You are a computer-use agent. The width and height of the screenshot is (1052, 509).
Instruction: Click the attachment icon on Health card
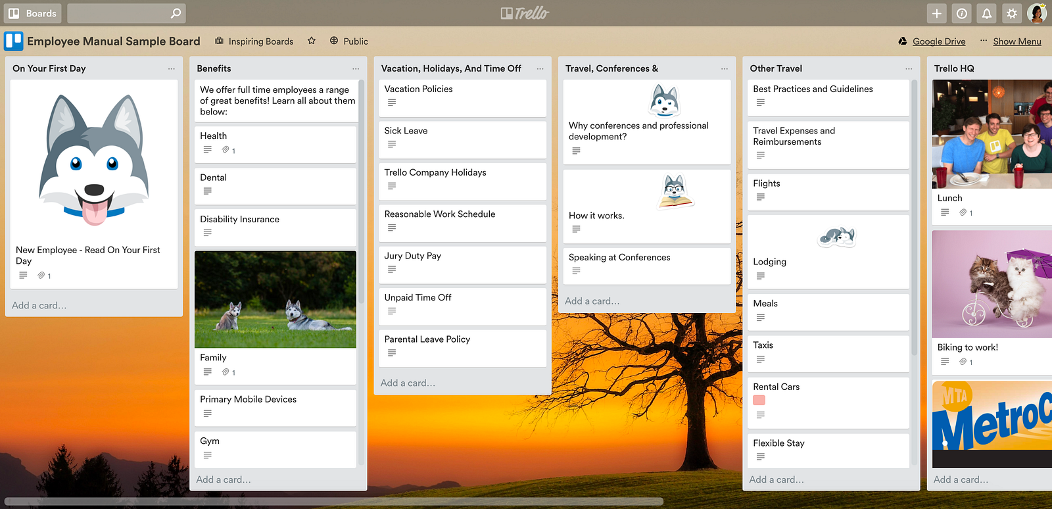[x=226, y=150]
